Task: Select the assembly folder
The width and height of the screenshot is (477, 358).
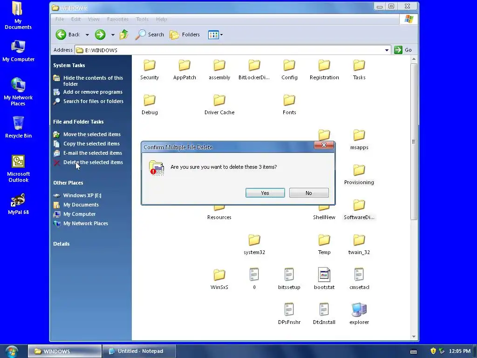Action: pyautogui.click(x=219, y=70)
